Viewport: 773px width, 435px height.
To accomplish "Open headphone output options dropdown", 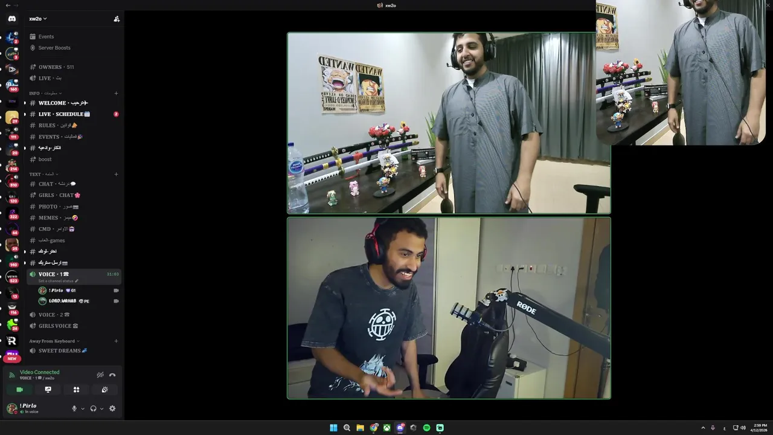I will point(101,408).
